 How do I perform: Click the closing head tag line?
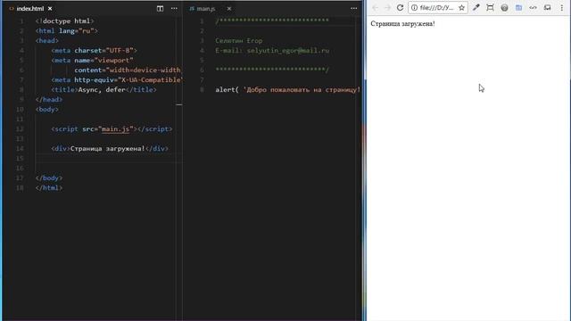click(49, 99)
